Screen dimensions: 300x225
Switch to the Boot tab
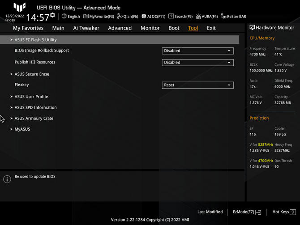pos(174,28)
